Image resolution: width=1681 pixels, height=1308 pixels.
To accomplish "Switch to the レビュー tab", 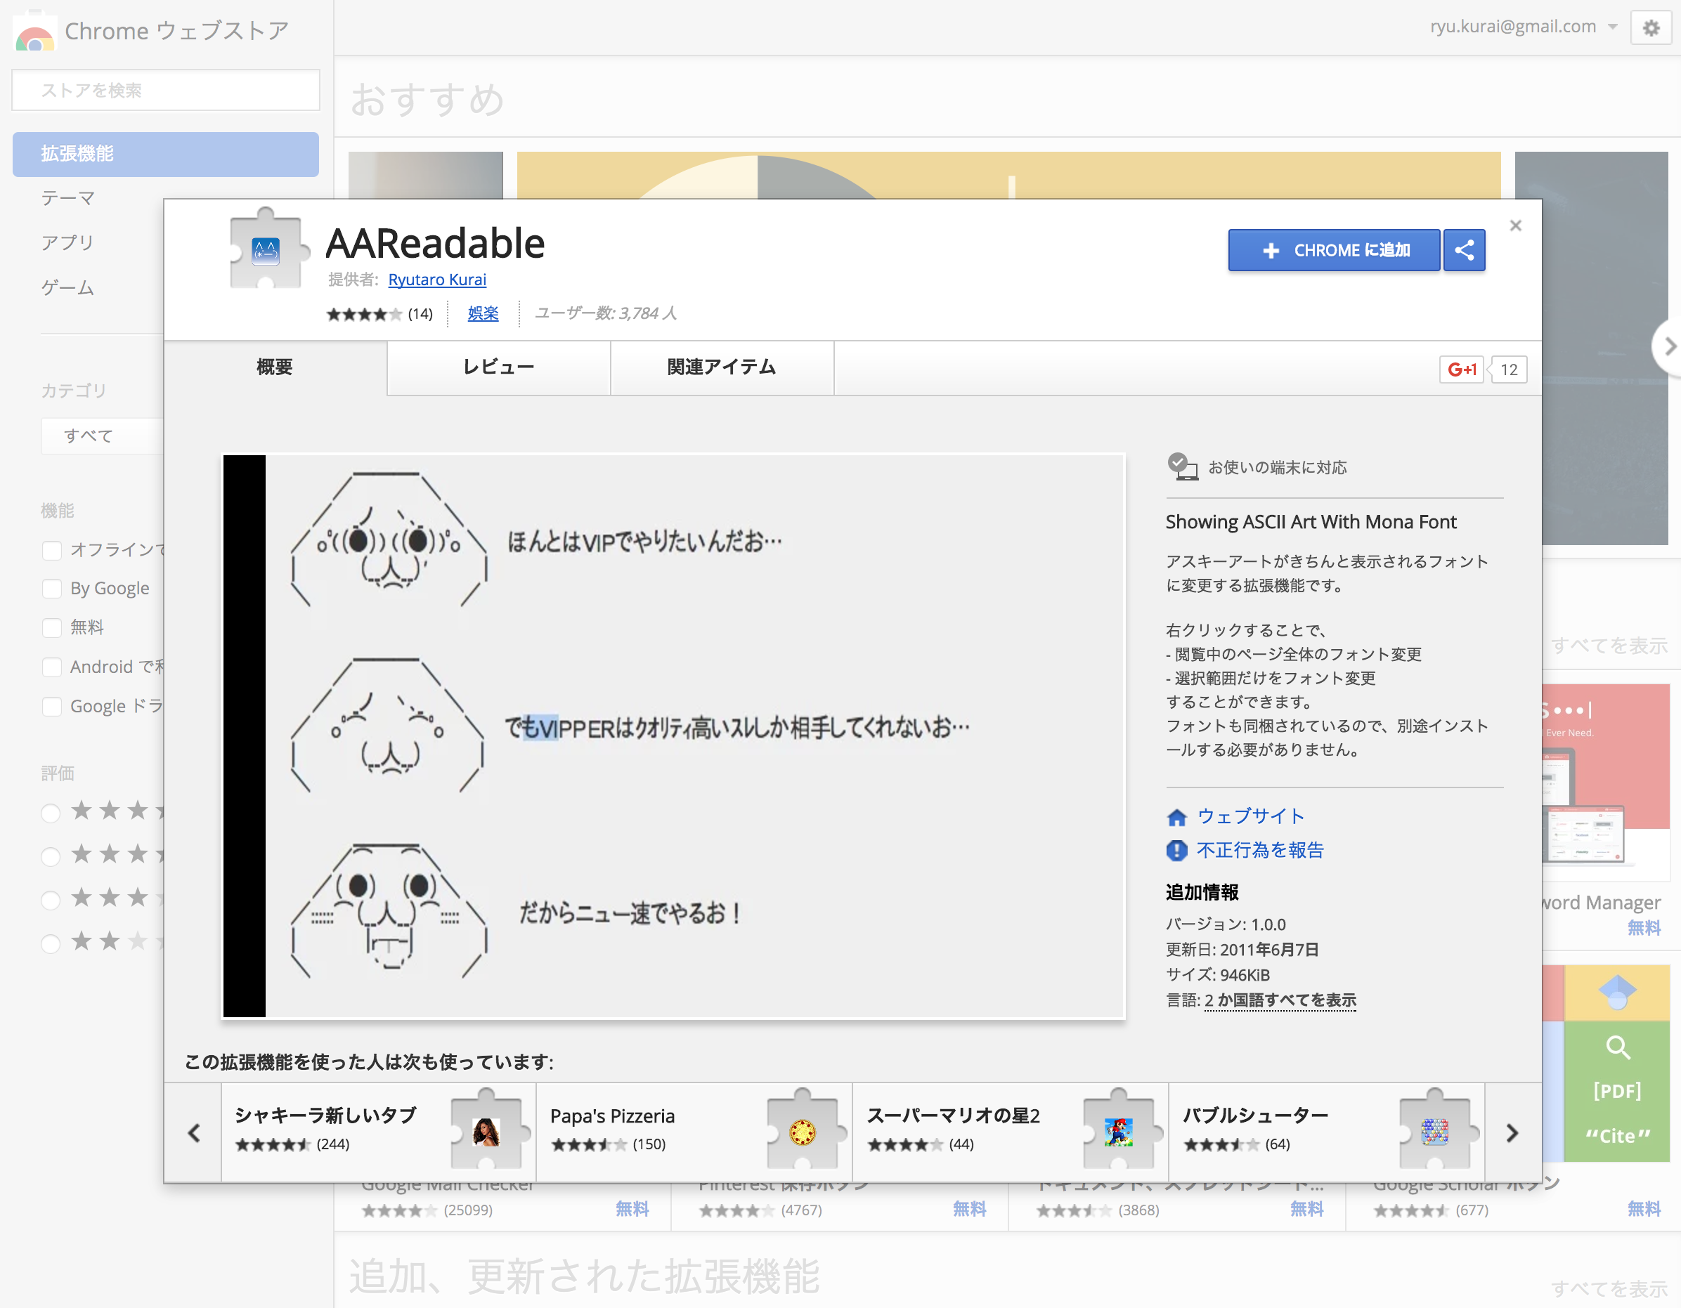I will [499, 367].
